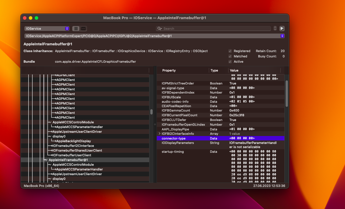Select the AppleBacklightDisplay tree entry
The height and width of the screenshot is (209, 345).
[x=74, y=141]
